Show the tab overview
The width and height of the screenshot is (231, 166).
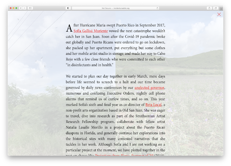(x=216, y=8)
